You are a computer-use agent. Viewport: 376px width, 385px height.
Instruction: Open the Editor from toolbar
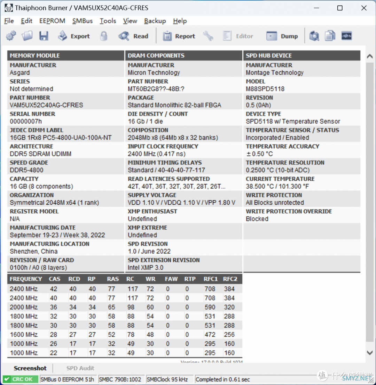(238, 36)
